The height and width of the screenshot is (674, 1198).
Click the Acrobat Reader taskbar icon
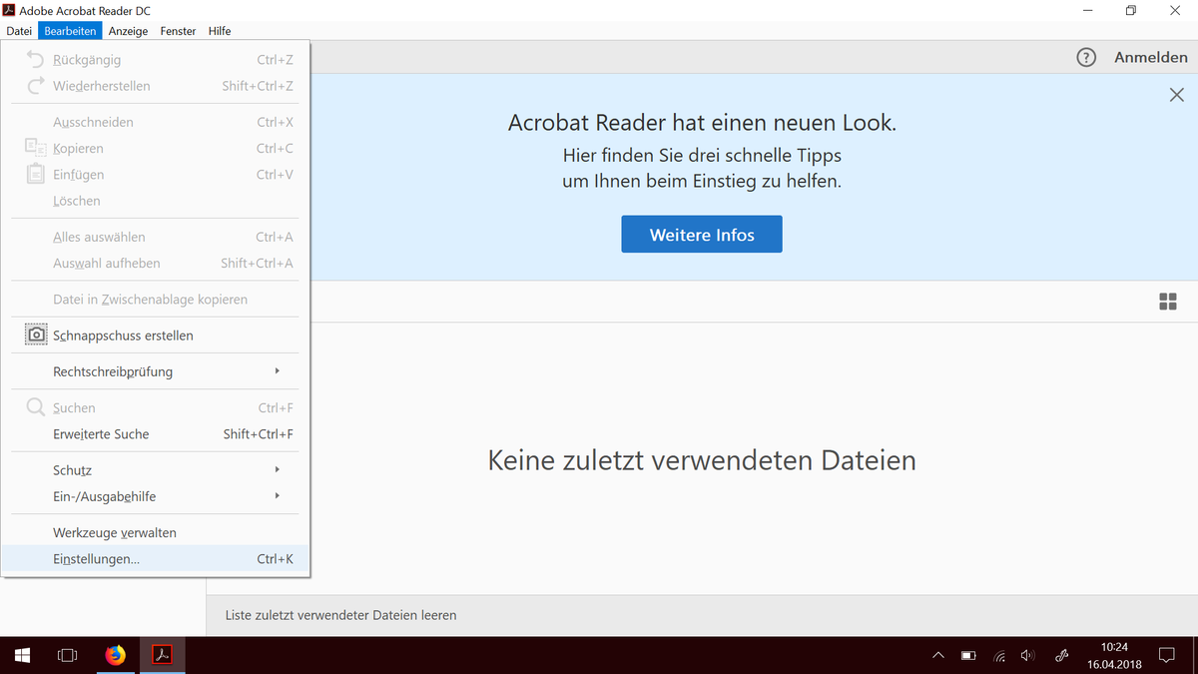click(162, 655)
